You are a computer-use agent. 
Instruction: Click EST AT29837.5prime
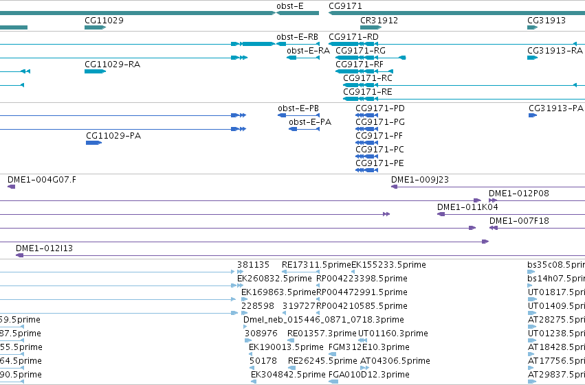click(x=531, y=382)
